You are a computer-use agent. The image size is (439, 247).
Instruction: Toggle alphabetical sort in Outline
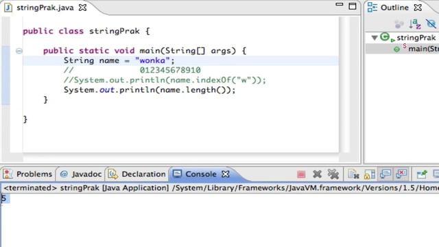pyautogui.click(x=415, y=24)
